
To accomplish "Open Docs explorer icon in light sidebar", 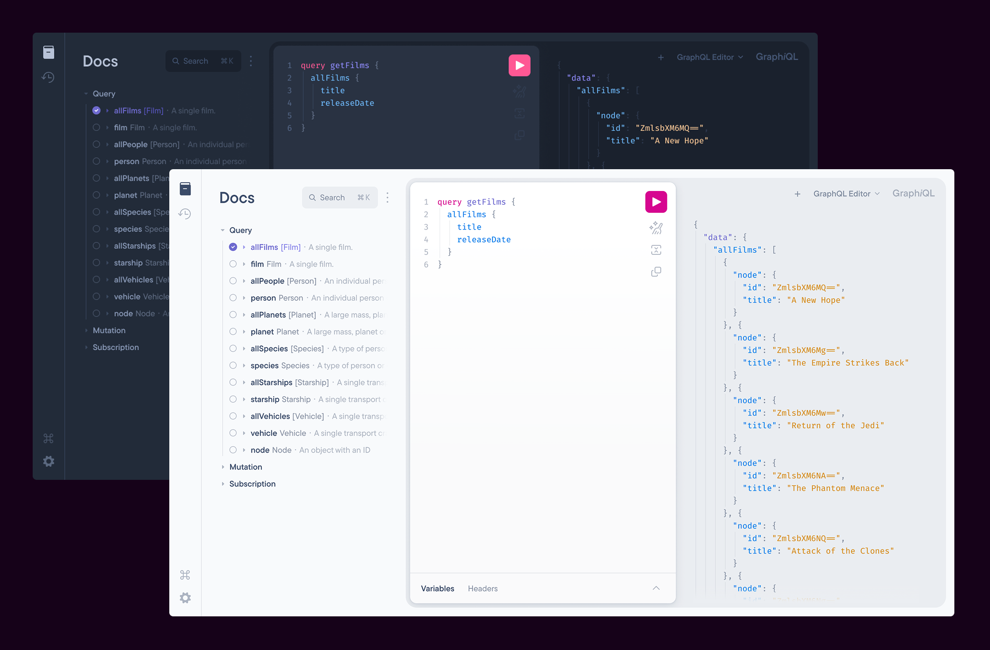I will click(185, 188).
